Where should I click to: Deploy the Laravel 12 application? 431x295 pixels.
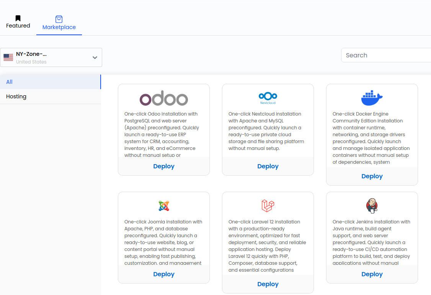click(268, 284)
